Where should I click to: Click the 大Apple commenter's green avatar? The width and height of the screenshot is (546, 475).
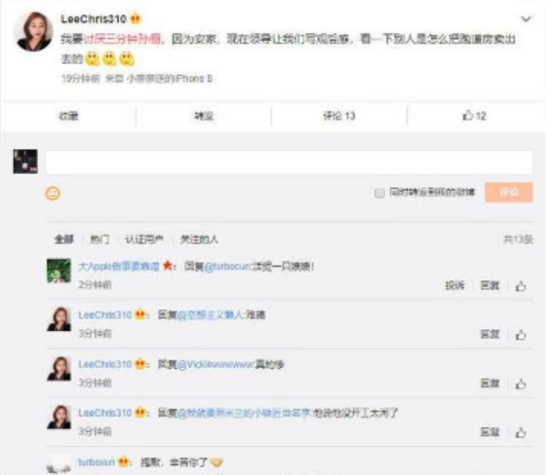click(58, 271)
